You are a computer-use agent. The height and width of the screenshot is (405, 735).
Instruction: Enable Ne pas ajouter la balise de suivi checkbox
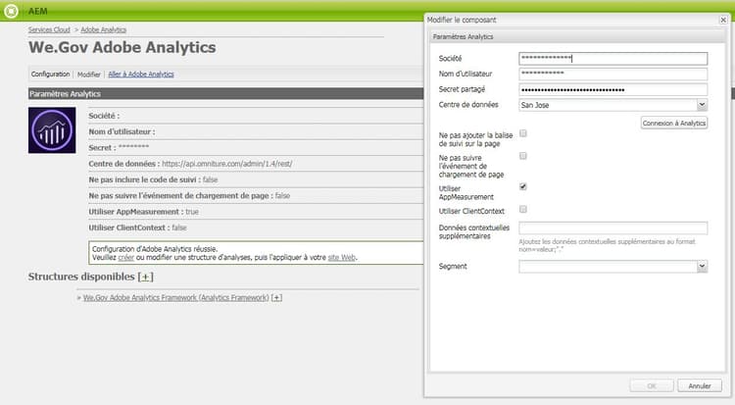(x=523, y=133)
